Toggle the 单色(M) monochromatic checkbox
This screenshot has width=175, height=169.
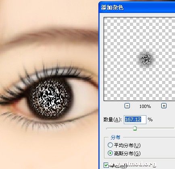pos(106,165)
